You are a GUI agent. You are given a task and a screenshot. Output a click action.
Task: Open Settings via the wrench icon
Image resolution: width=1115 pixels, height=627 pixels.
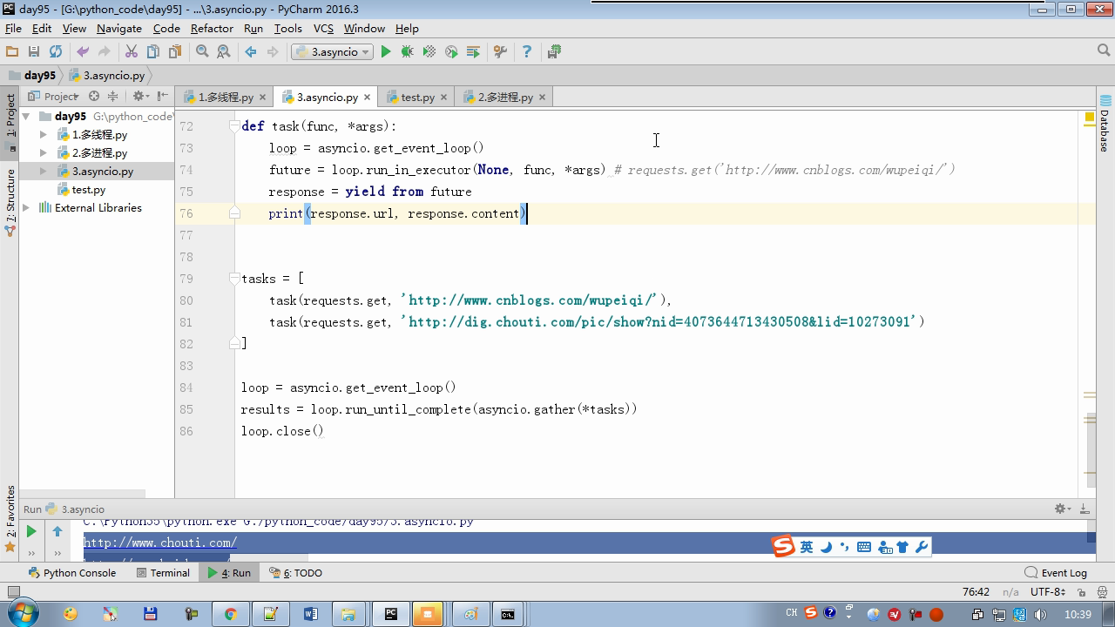click(x=500, y=52)
